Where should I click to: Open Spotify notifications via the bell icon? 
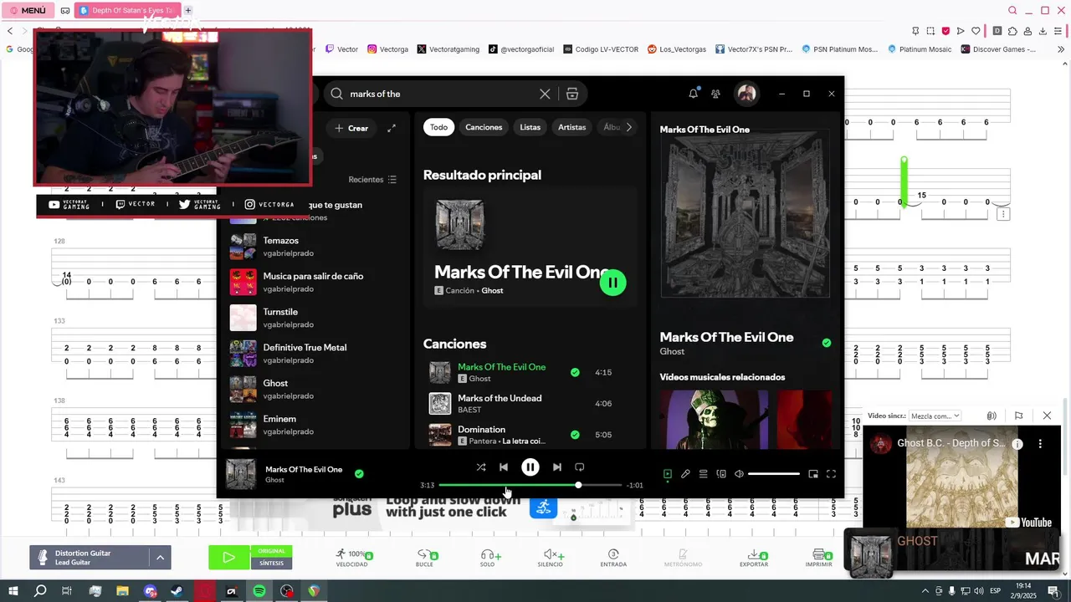point(693,94)
